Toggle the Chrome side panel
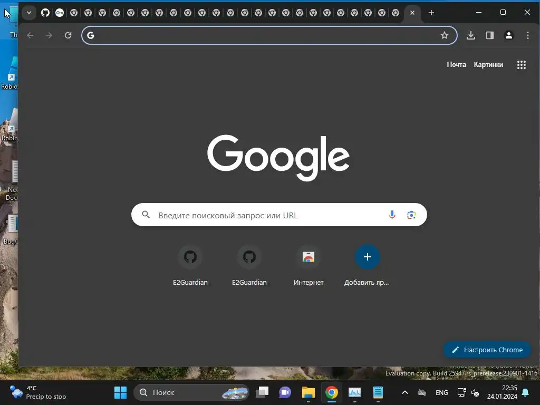The height and width of the screenshot is (405, 540). (x=490, y=35)
